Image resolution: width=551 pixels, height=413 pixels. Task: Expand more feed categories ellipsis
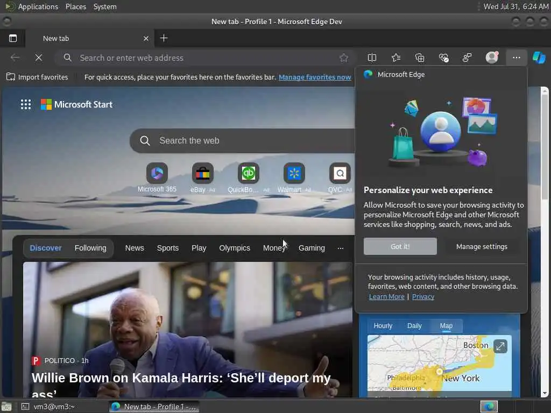coord(340,248)
